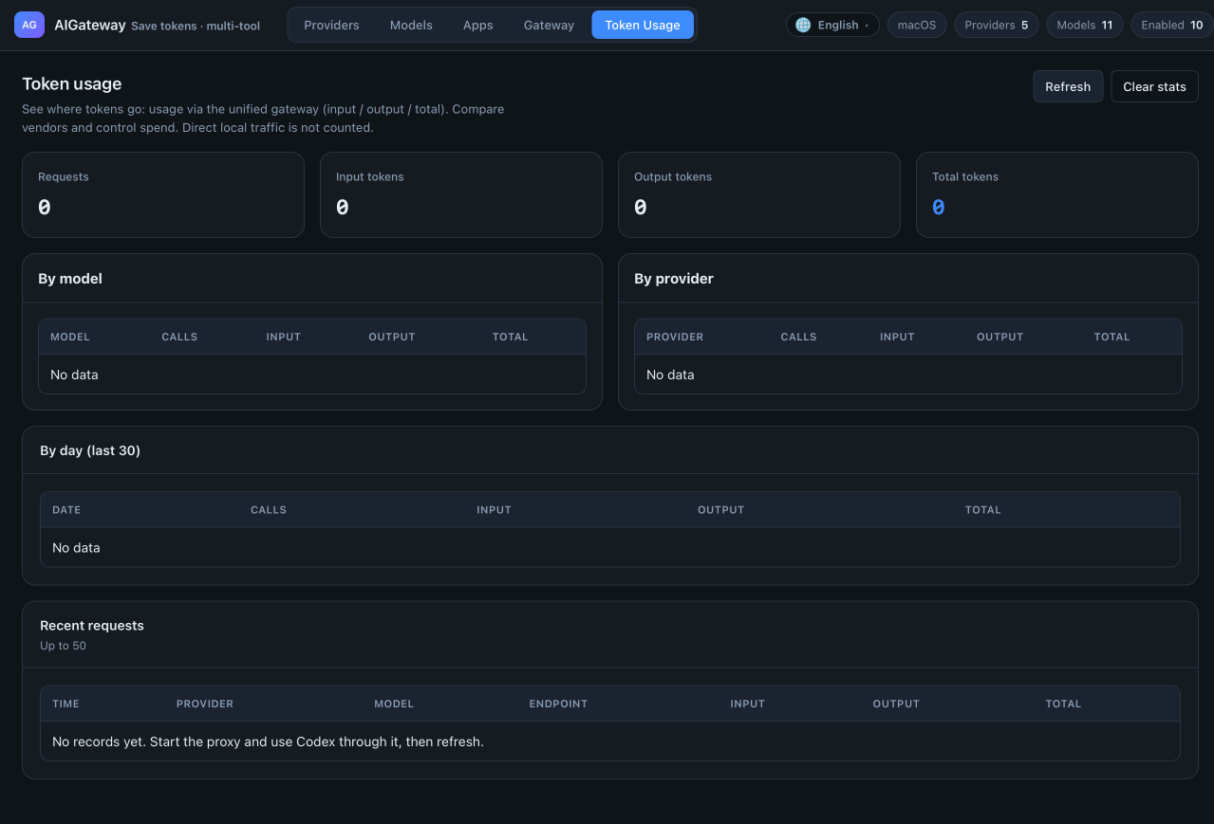Click 'No data' row in By day table
Screen dimensions: 1214x824
tap(610, 548)
